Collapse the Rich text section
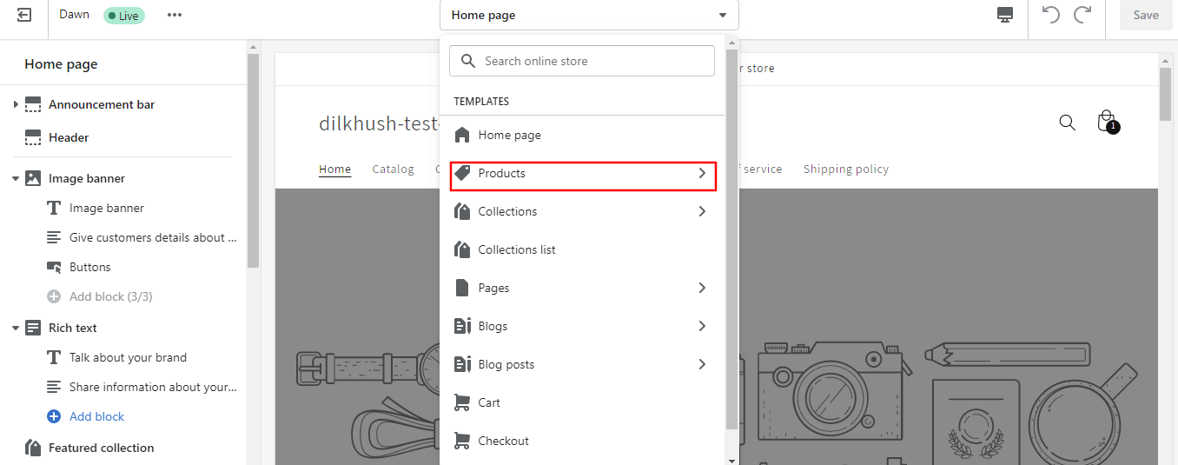 pyautogui.click(x=16, y=328)
